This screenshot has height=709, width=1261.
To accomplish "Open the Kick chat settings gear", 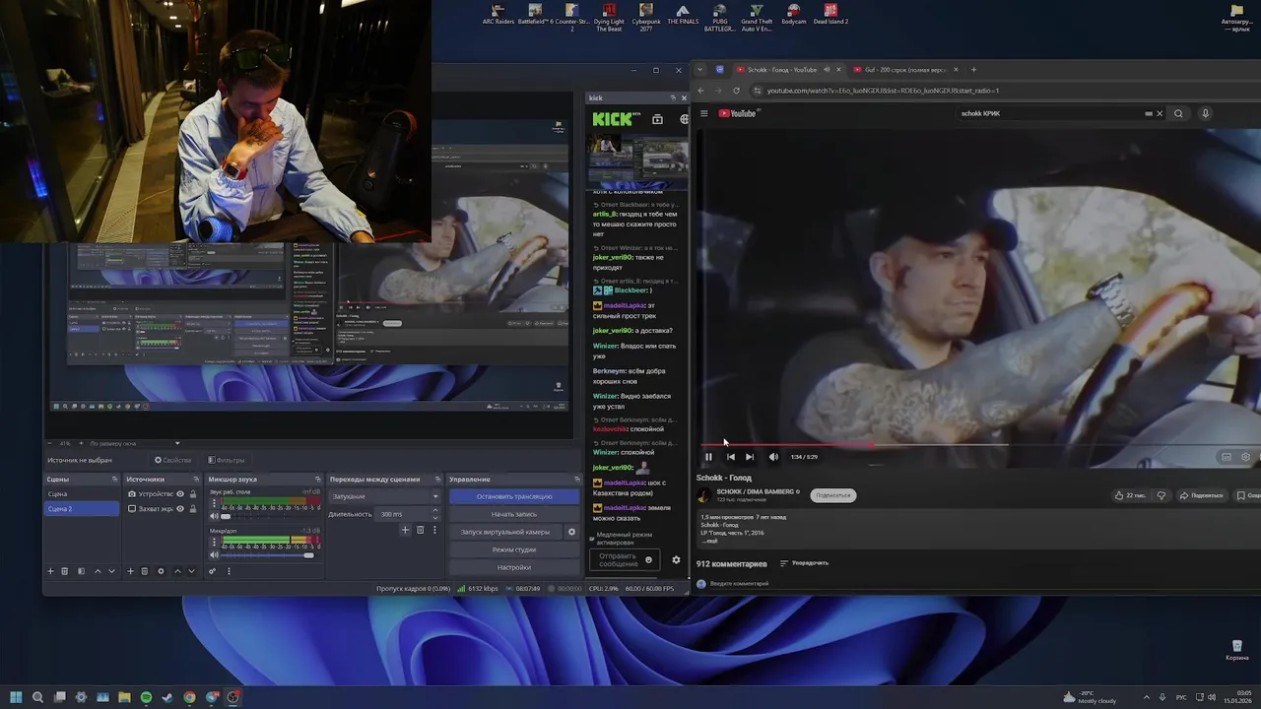I will coord(676,559).
